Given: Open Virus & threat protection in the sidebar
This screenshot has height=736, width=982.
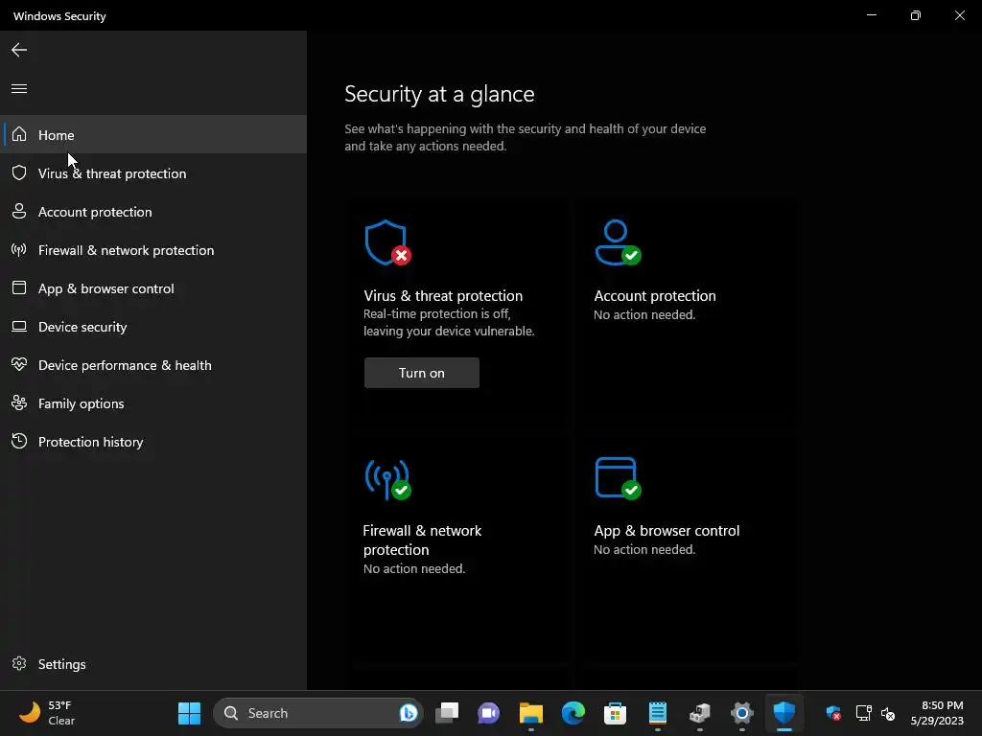Looking at the screenshot, I should [153, 173].
